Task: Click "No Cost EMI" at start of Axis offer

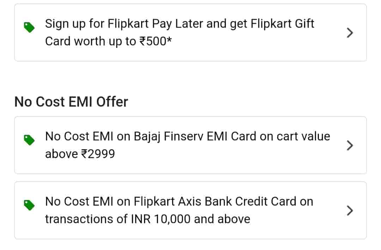Action: [x=79, y=202]
